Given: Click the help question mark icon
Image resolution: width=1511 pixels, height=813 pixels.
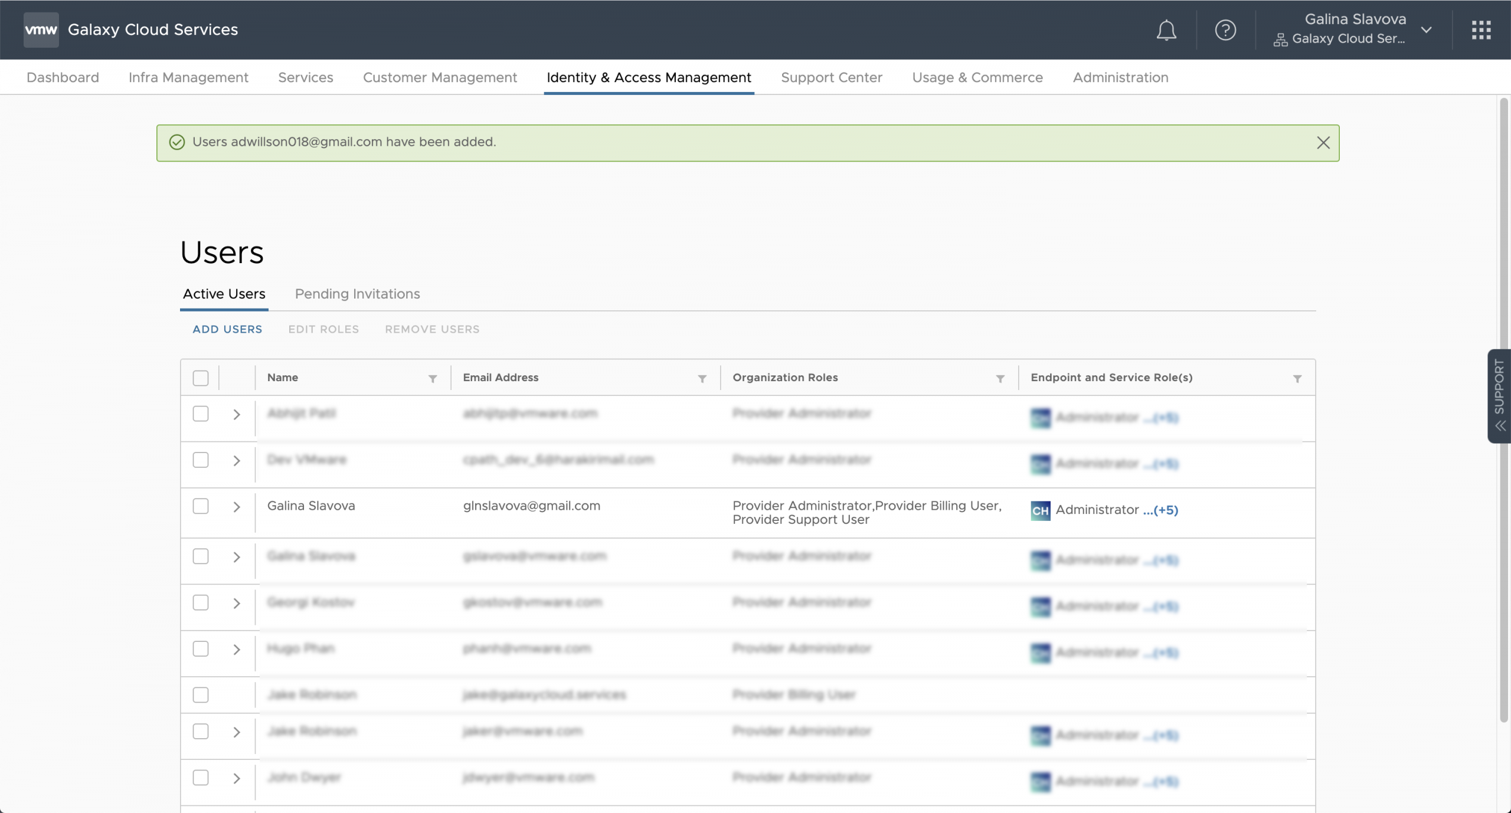Looking at the screenshot, I should 1225,30.
